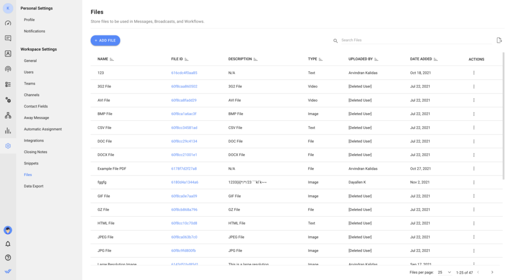Screen dimensions: 513x280
Task: Open Teams workspace settings
Action: click(30, 83)
